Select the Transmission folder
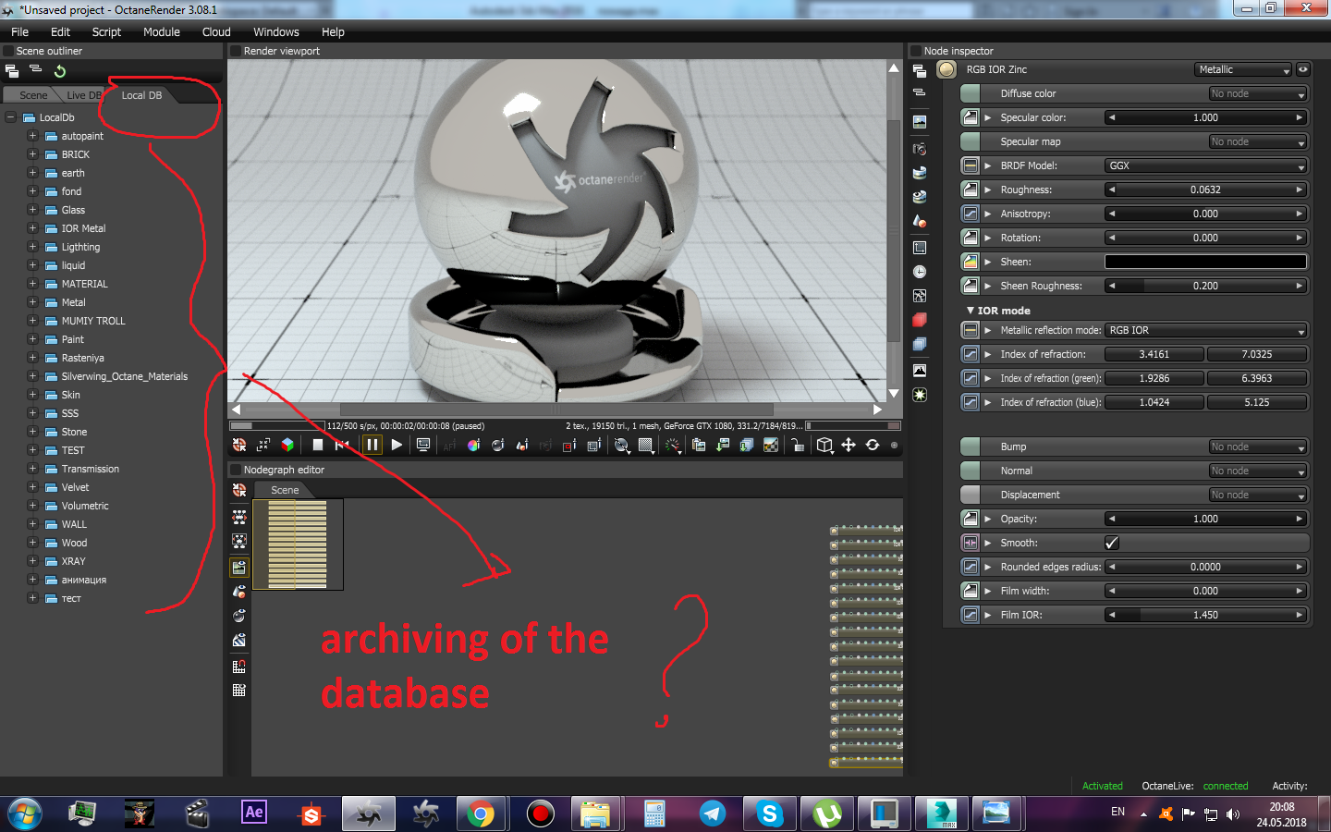This screenshot has width=1331, height=832. pos(91,469)
